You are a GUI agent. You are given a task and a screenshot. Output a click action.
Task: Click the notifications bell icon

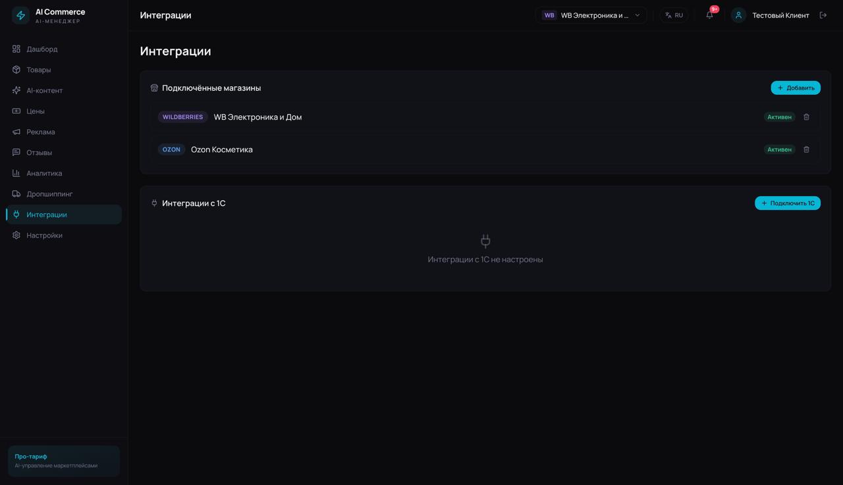point(709,15)
